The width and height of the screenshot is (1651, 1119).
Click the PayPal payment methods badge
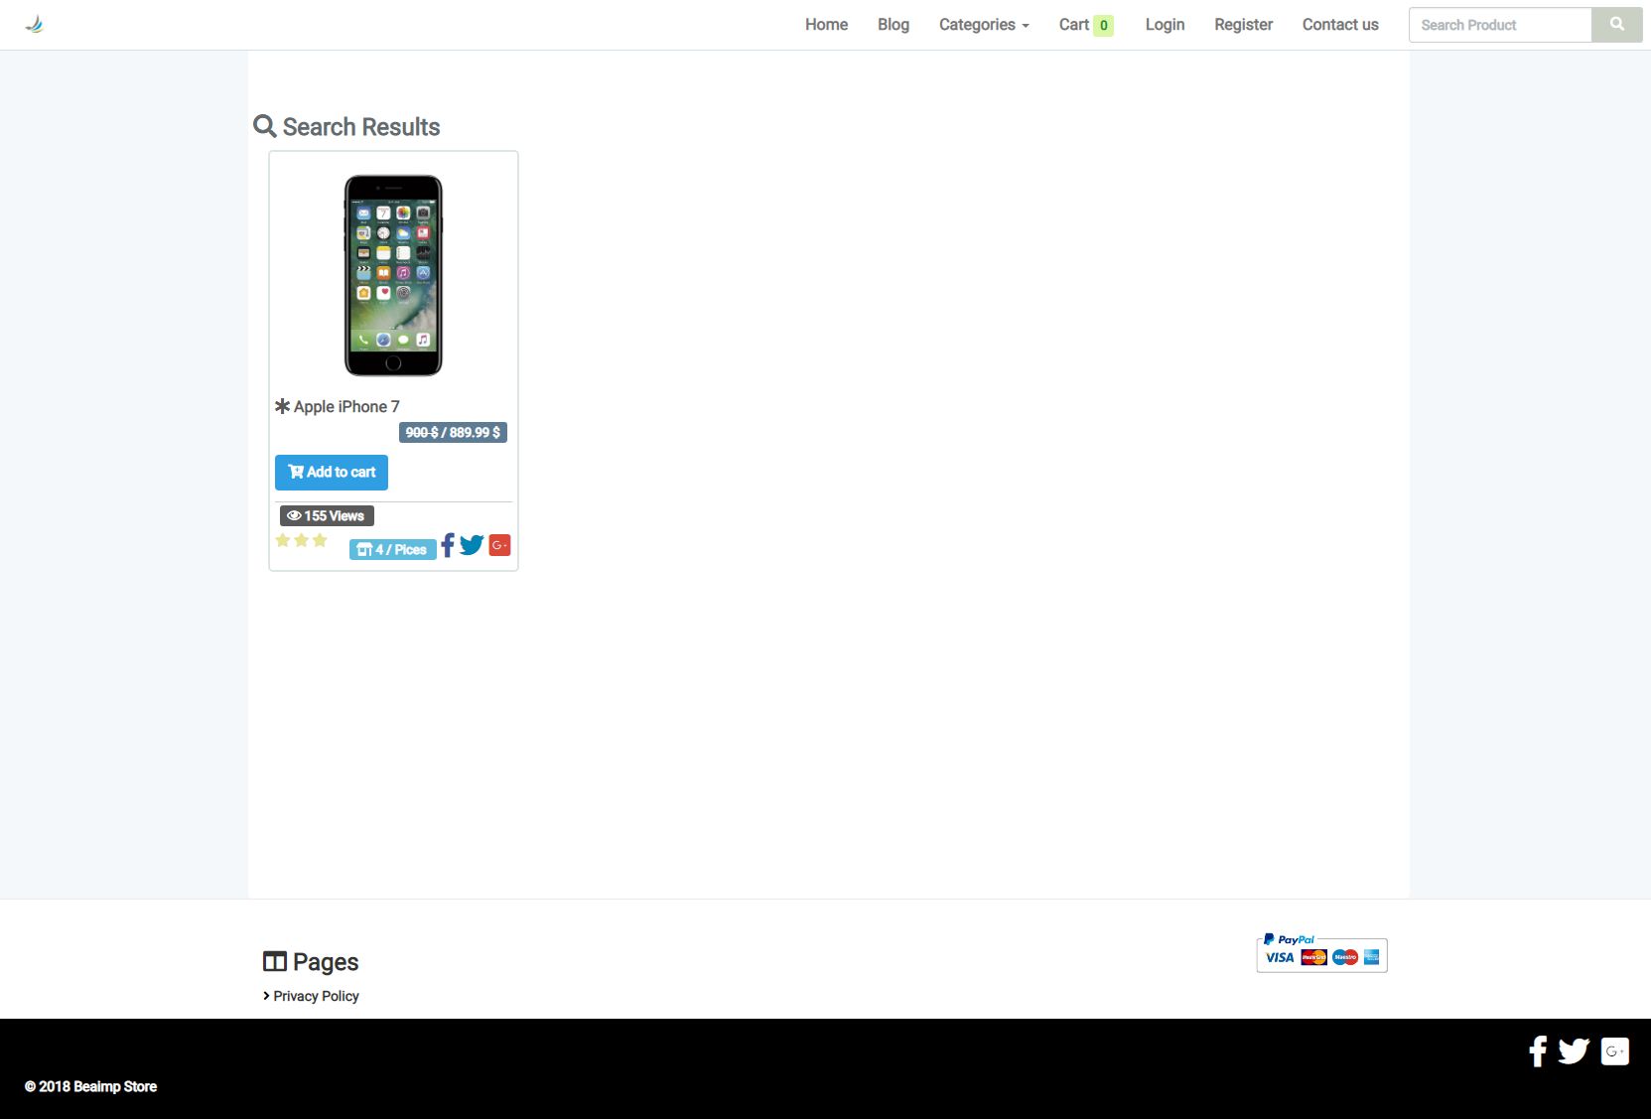1321,953
